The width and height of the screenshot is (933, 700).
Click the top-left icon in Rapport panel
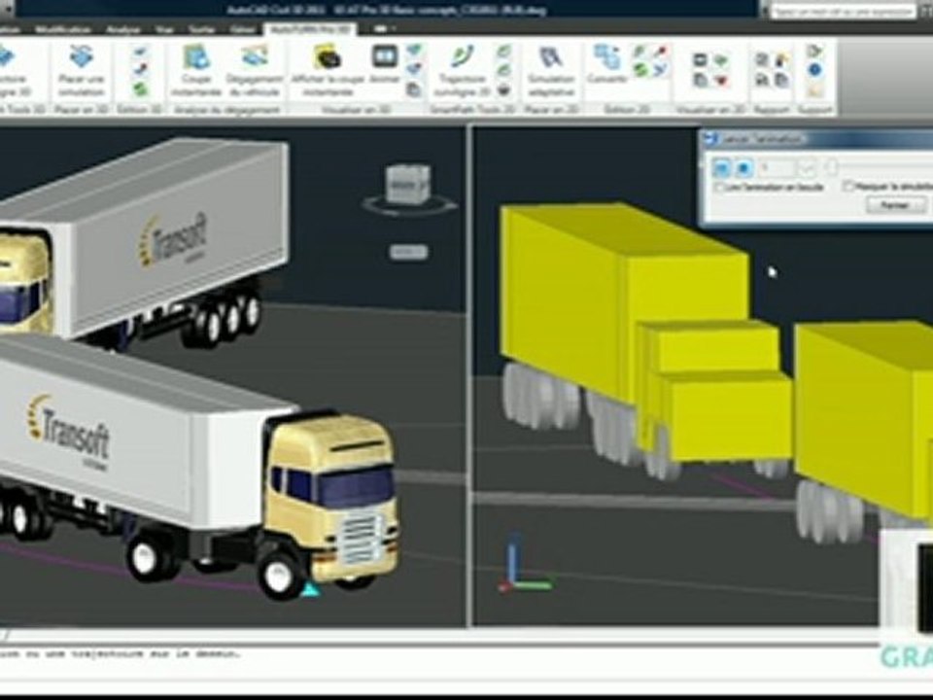(x=762, y=59)
